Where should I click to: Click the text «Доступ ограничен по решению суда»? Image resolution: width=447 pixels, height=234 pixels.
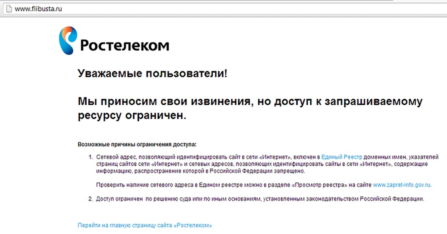pyautogui.click(x=145, y=199)
